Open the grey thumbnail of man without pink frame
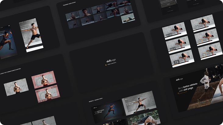The image size is (223, 125). pyautogui.click(x=16, y=87)
